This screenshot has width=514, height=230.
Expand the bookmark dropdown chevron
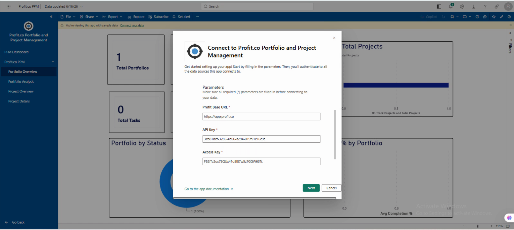tap(457, 17)
